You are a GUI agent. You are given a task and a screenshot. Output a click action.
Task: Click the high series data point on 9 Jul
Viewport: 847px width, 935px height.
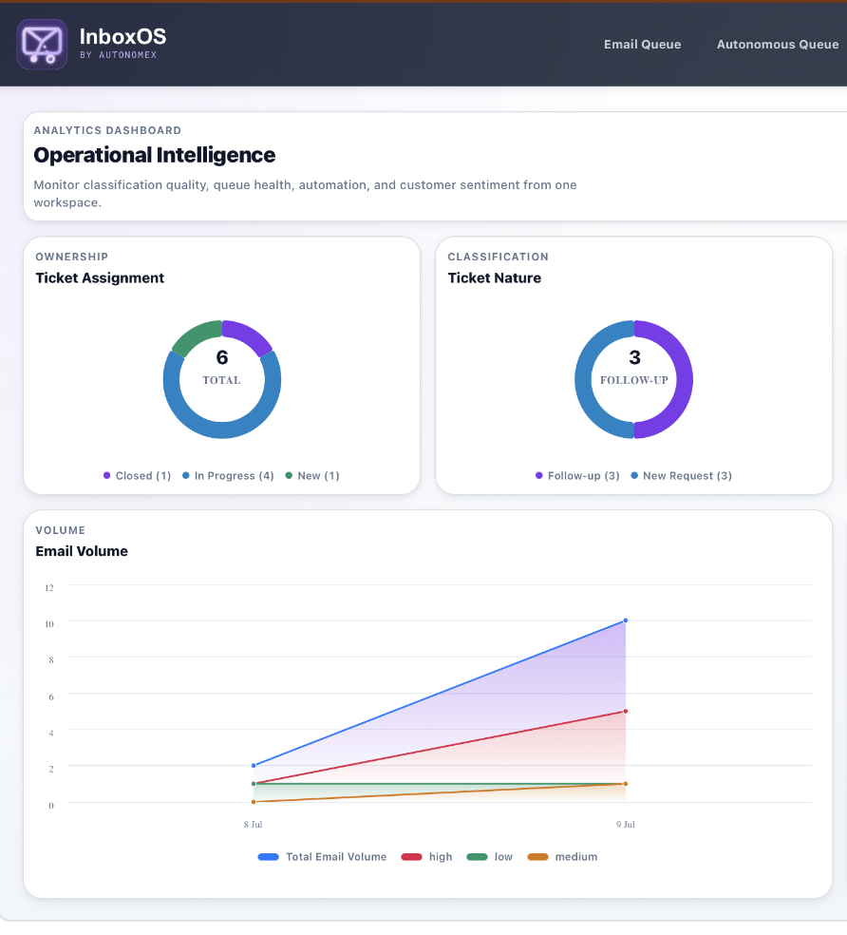(x=625, y=712)
